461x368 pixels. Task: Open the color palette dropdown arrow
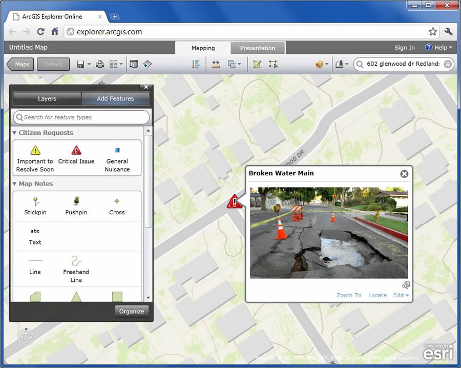coord(327,64)
